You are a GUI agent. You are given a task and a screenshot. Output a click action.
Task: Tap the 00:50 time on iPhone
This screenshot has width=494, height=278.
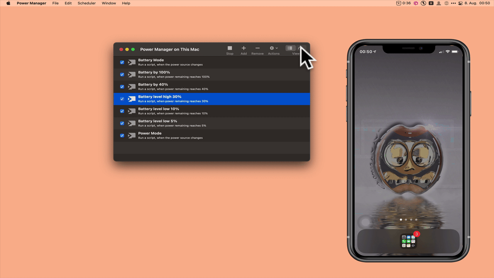(366, 52)
